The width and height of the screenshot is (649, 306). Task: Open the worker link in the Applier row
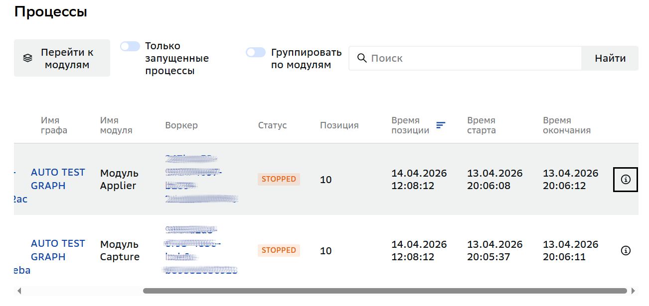(x=201, y=179)
